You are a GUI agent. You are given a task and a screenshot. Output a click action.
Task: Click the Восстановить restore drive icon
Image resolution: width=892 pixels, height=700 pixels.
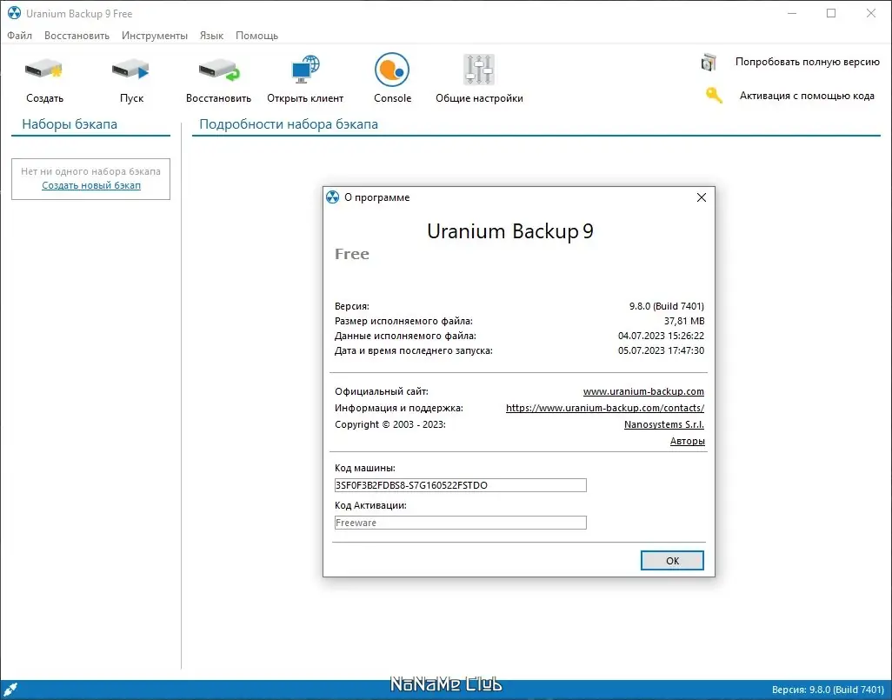pos(218,70)
